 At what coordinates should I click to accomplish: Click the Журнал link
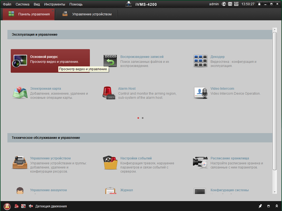pyautogui.click(x=126, y=190)
